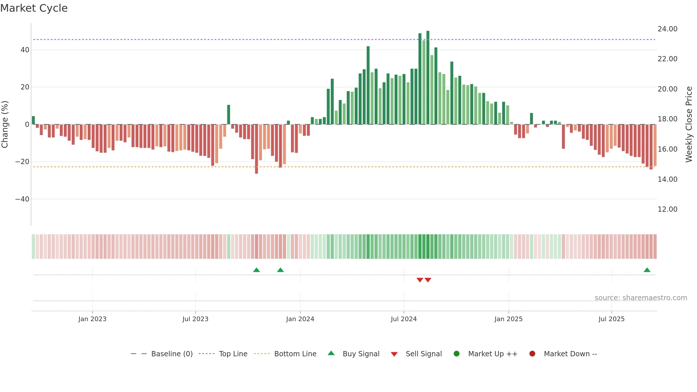The height and width of the screenshot is (392, 697).
Task: Click the first light green heat strip cell
Action: point(33,247)
